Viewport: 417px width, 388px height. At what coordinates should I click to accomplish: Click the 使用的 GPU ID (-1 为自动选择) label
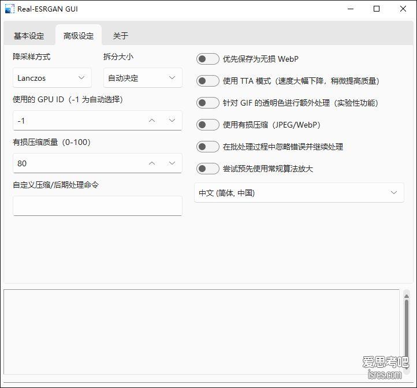[68, 99]
